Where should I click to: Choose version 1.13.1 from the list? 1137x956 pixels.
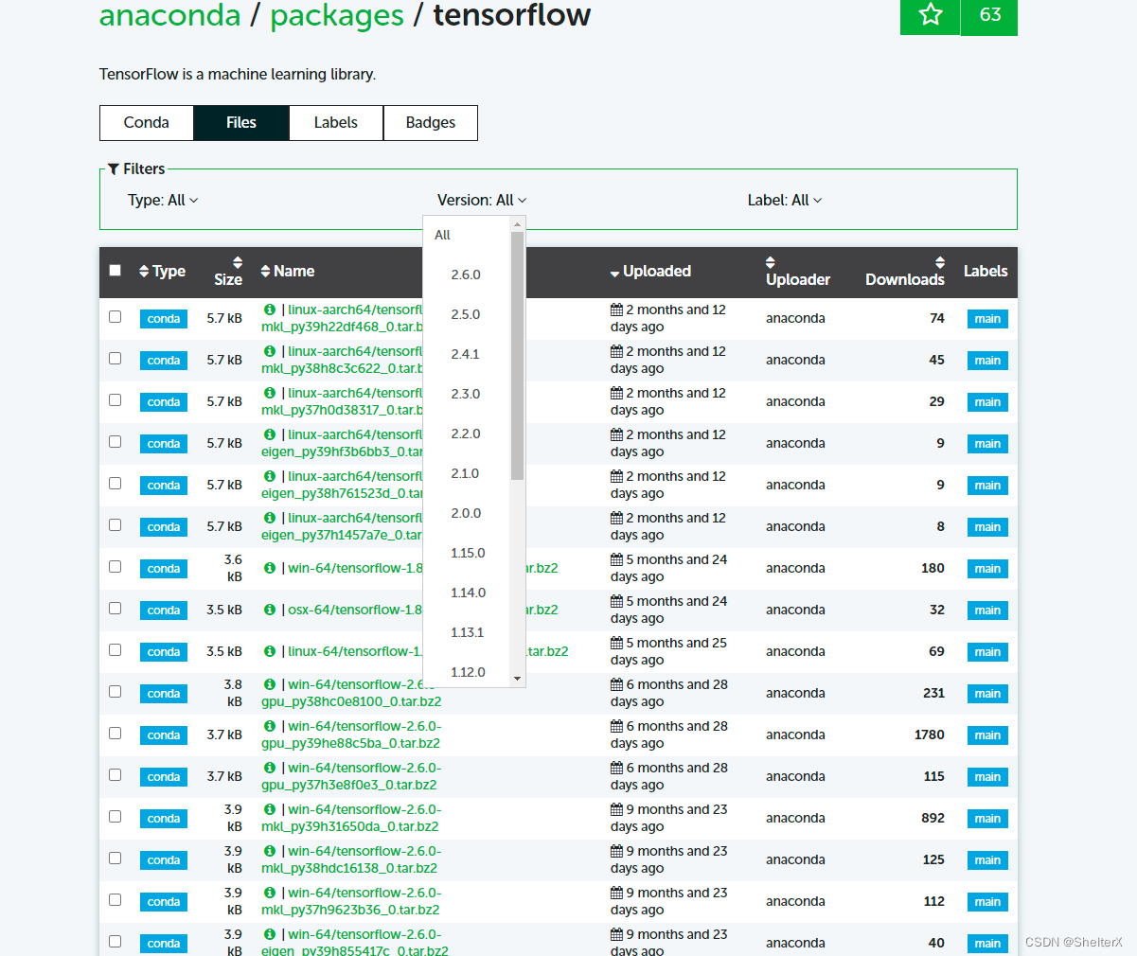coord(468,632)
